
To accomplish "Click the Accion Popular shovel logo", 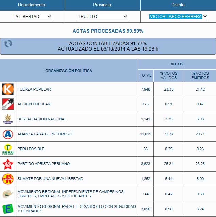I will (x=7, y=104).
